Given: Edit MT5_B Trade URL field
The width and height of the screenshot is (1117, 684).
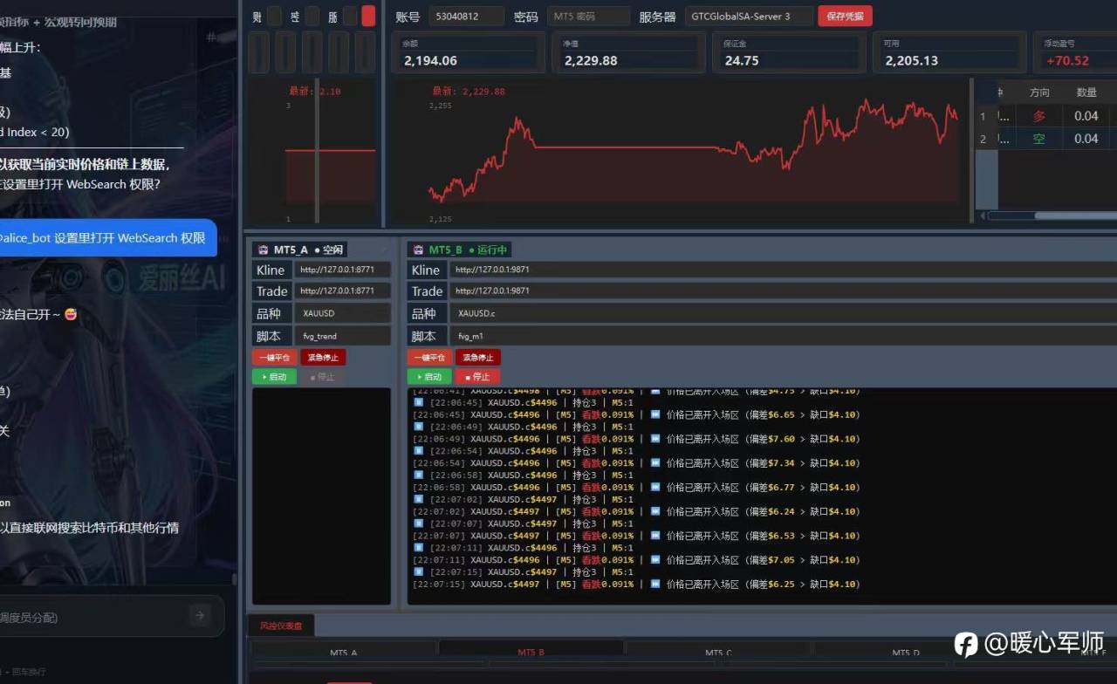Looking at the screenshot, I should pyautogui.click(x=784, y=291).
